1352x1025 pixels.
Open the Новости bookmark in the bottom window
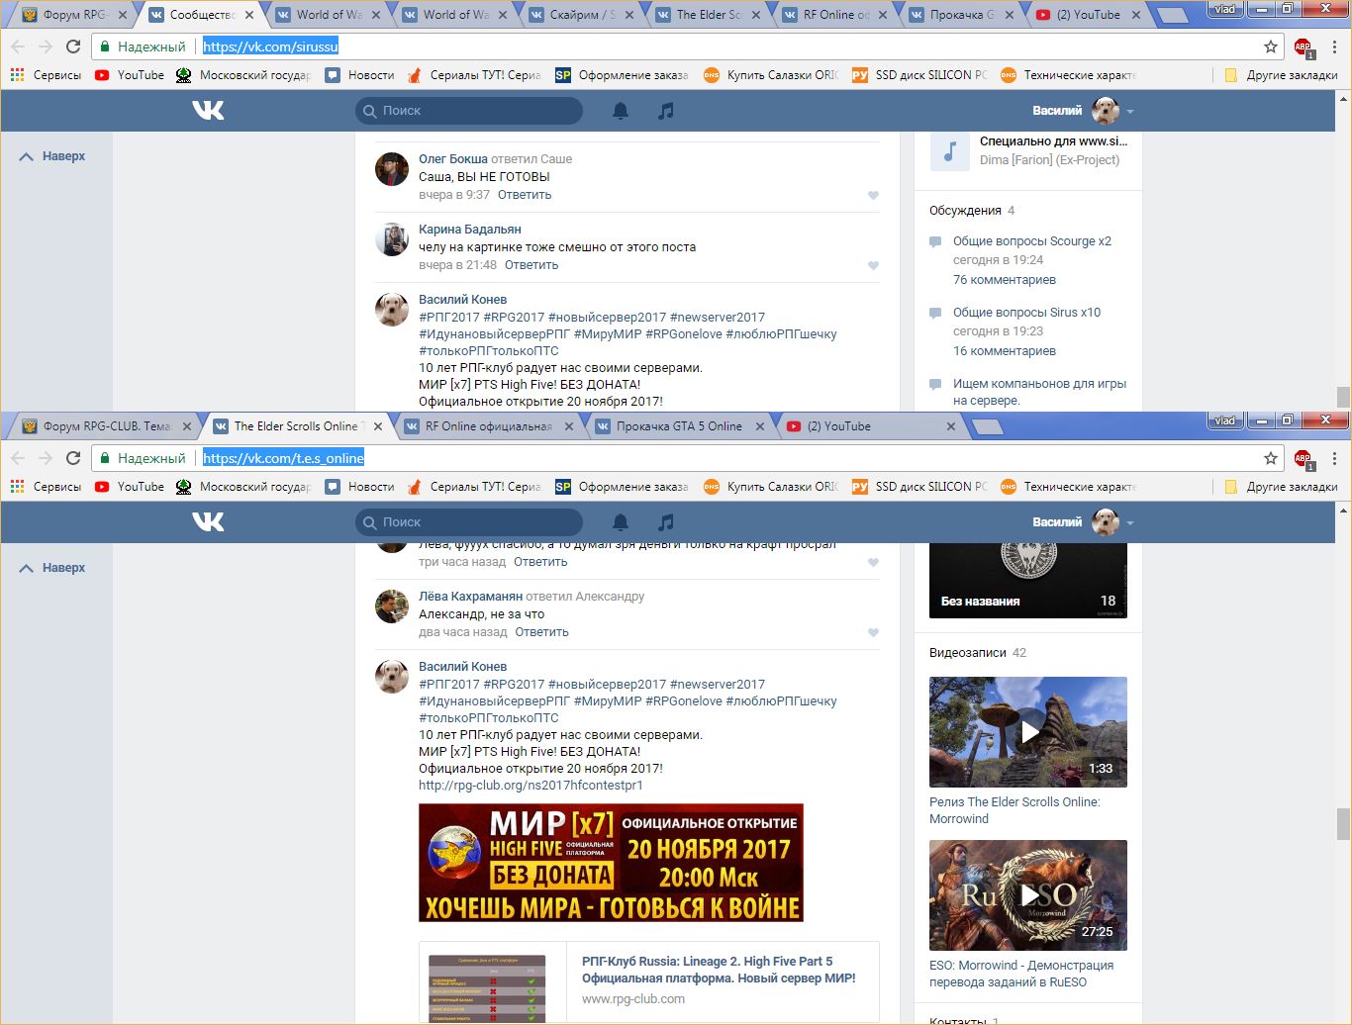[359, 487]
